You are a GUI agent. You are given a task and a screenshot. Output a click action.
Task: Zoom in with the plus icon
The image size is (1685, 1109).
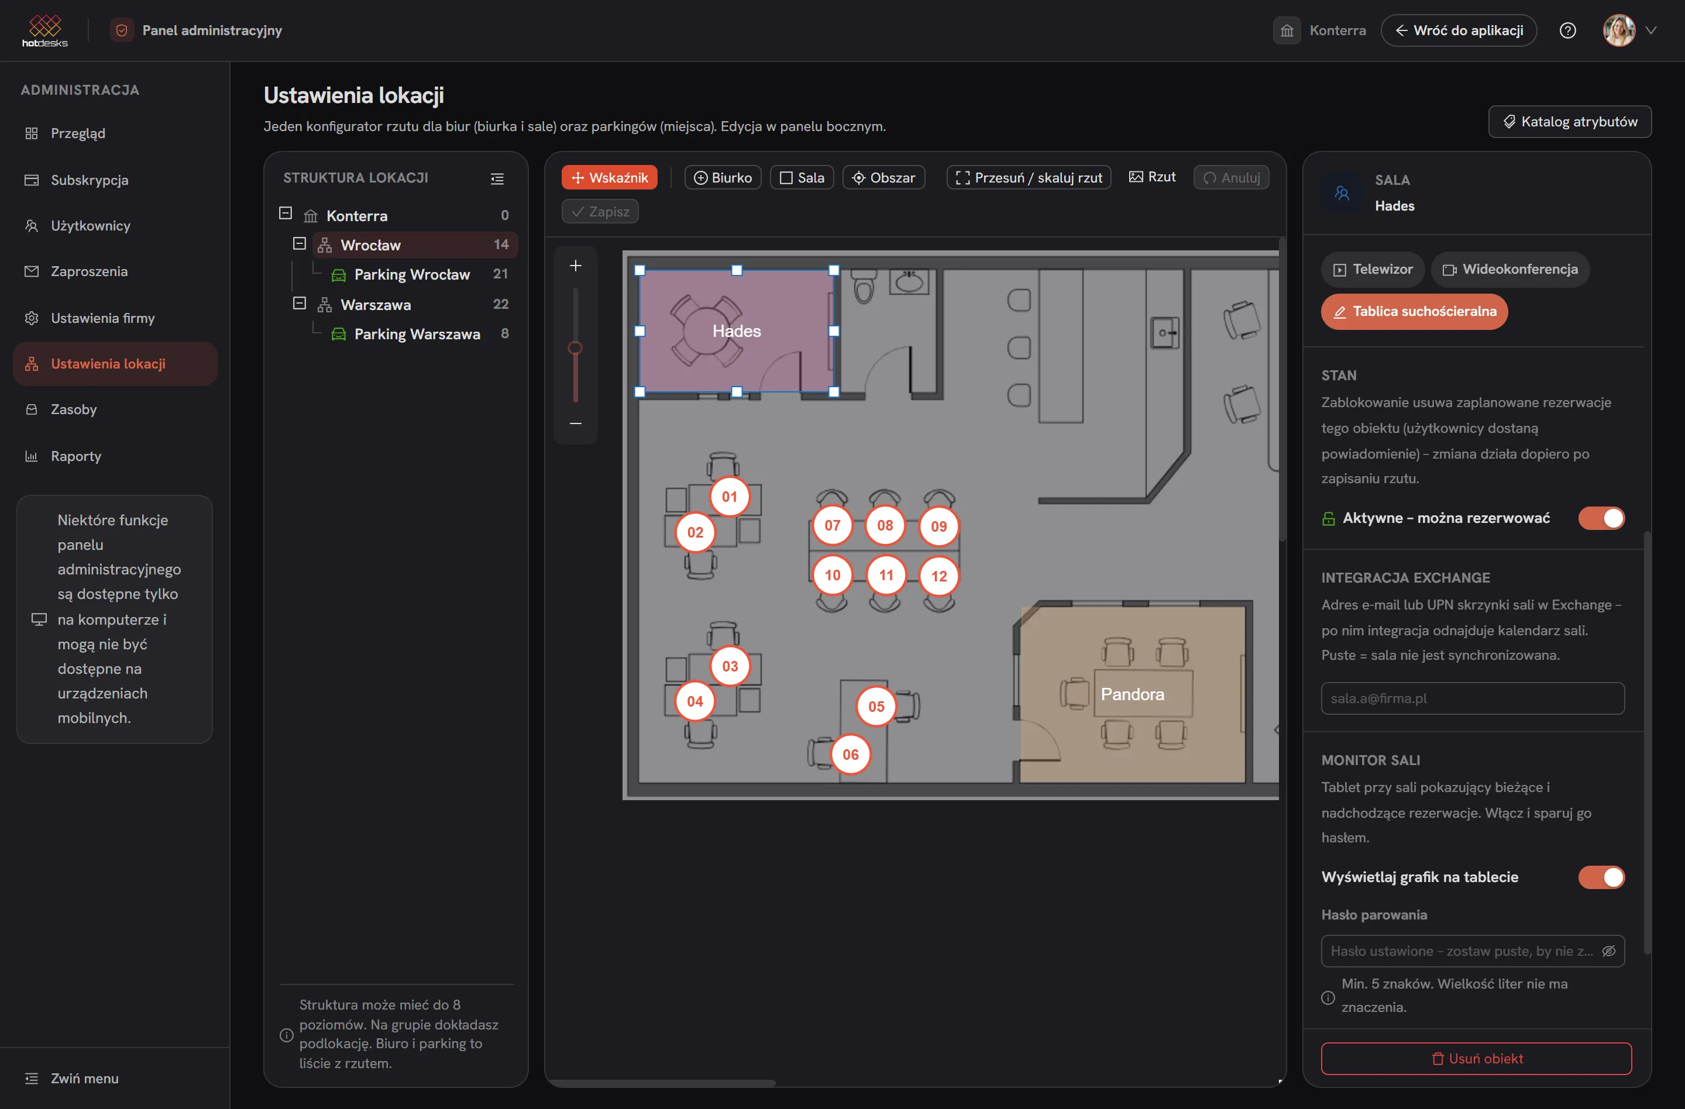(x=576, y=266)
